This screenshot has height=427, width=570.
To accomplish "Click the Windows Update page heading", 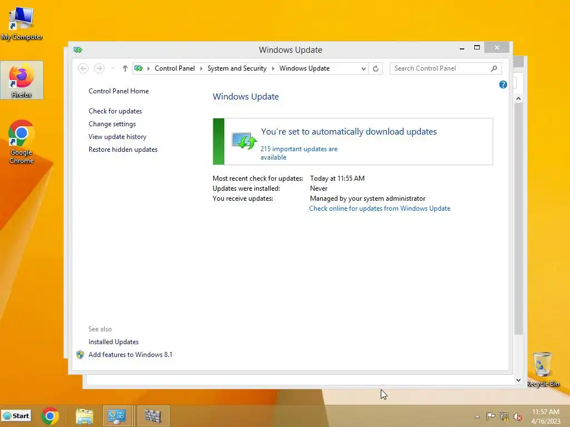I will point(245,97).
